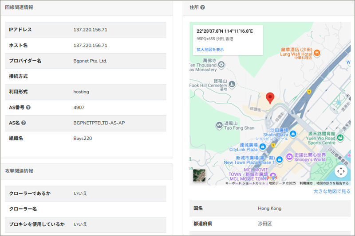Viewport: 355px width, 236px height.
Task: Click the map camera controls button
Action: point(340,171)
